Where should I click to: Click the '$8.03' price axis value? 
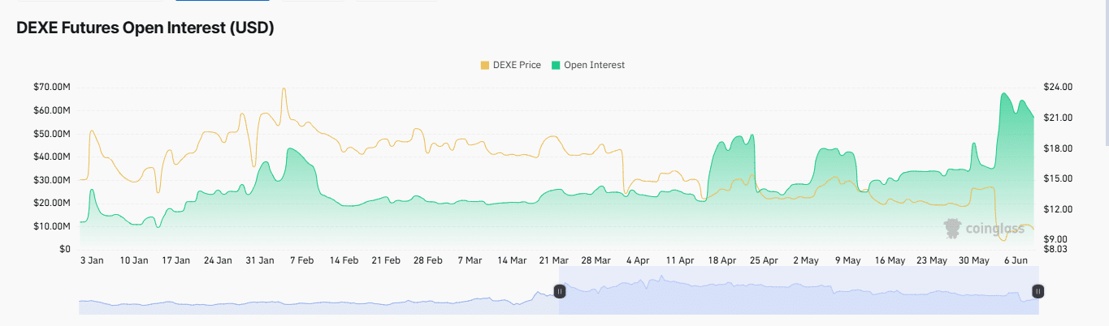click(1057, 249)
